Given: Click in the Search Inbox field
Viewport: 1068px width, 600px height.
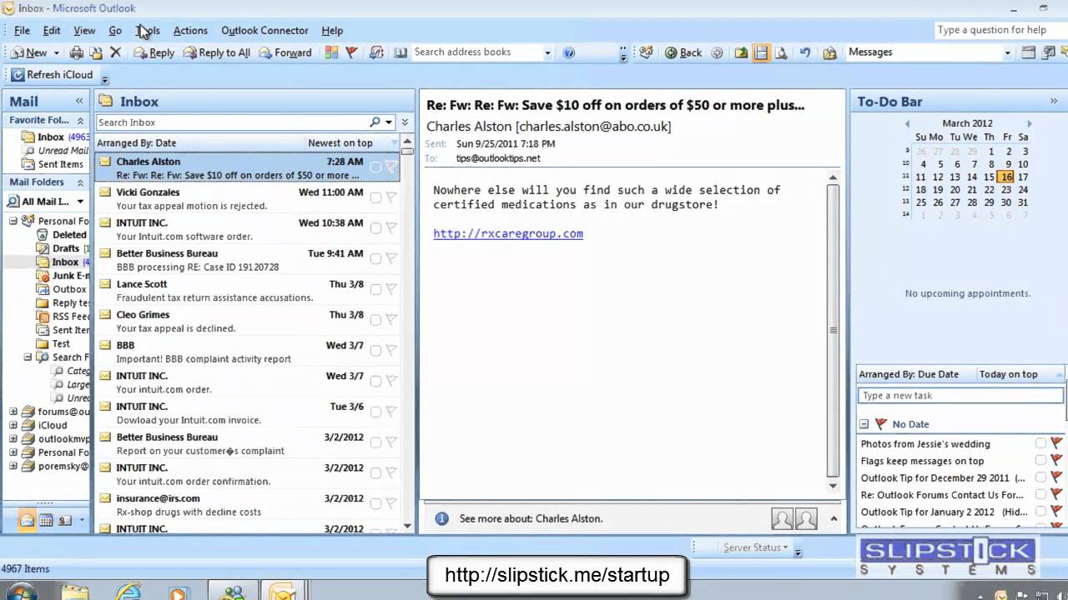Looking at the screenshot, I should [x=232, y=122].
